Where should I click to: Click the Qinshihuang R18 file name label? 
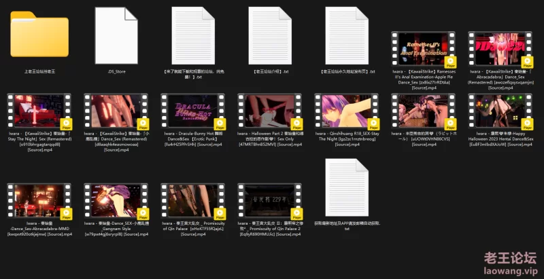(x=347, y=138)
